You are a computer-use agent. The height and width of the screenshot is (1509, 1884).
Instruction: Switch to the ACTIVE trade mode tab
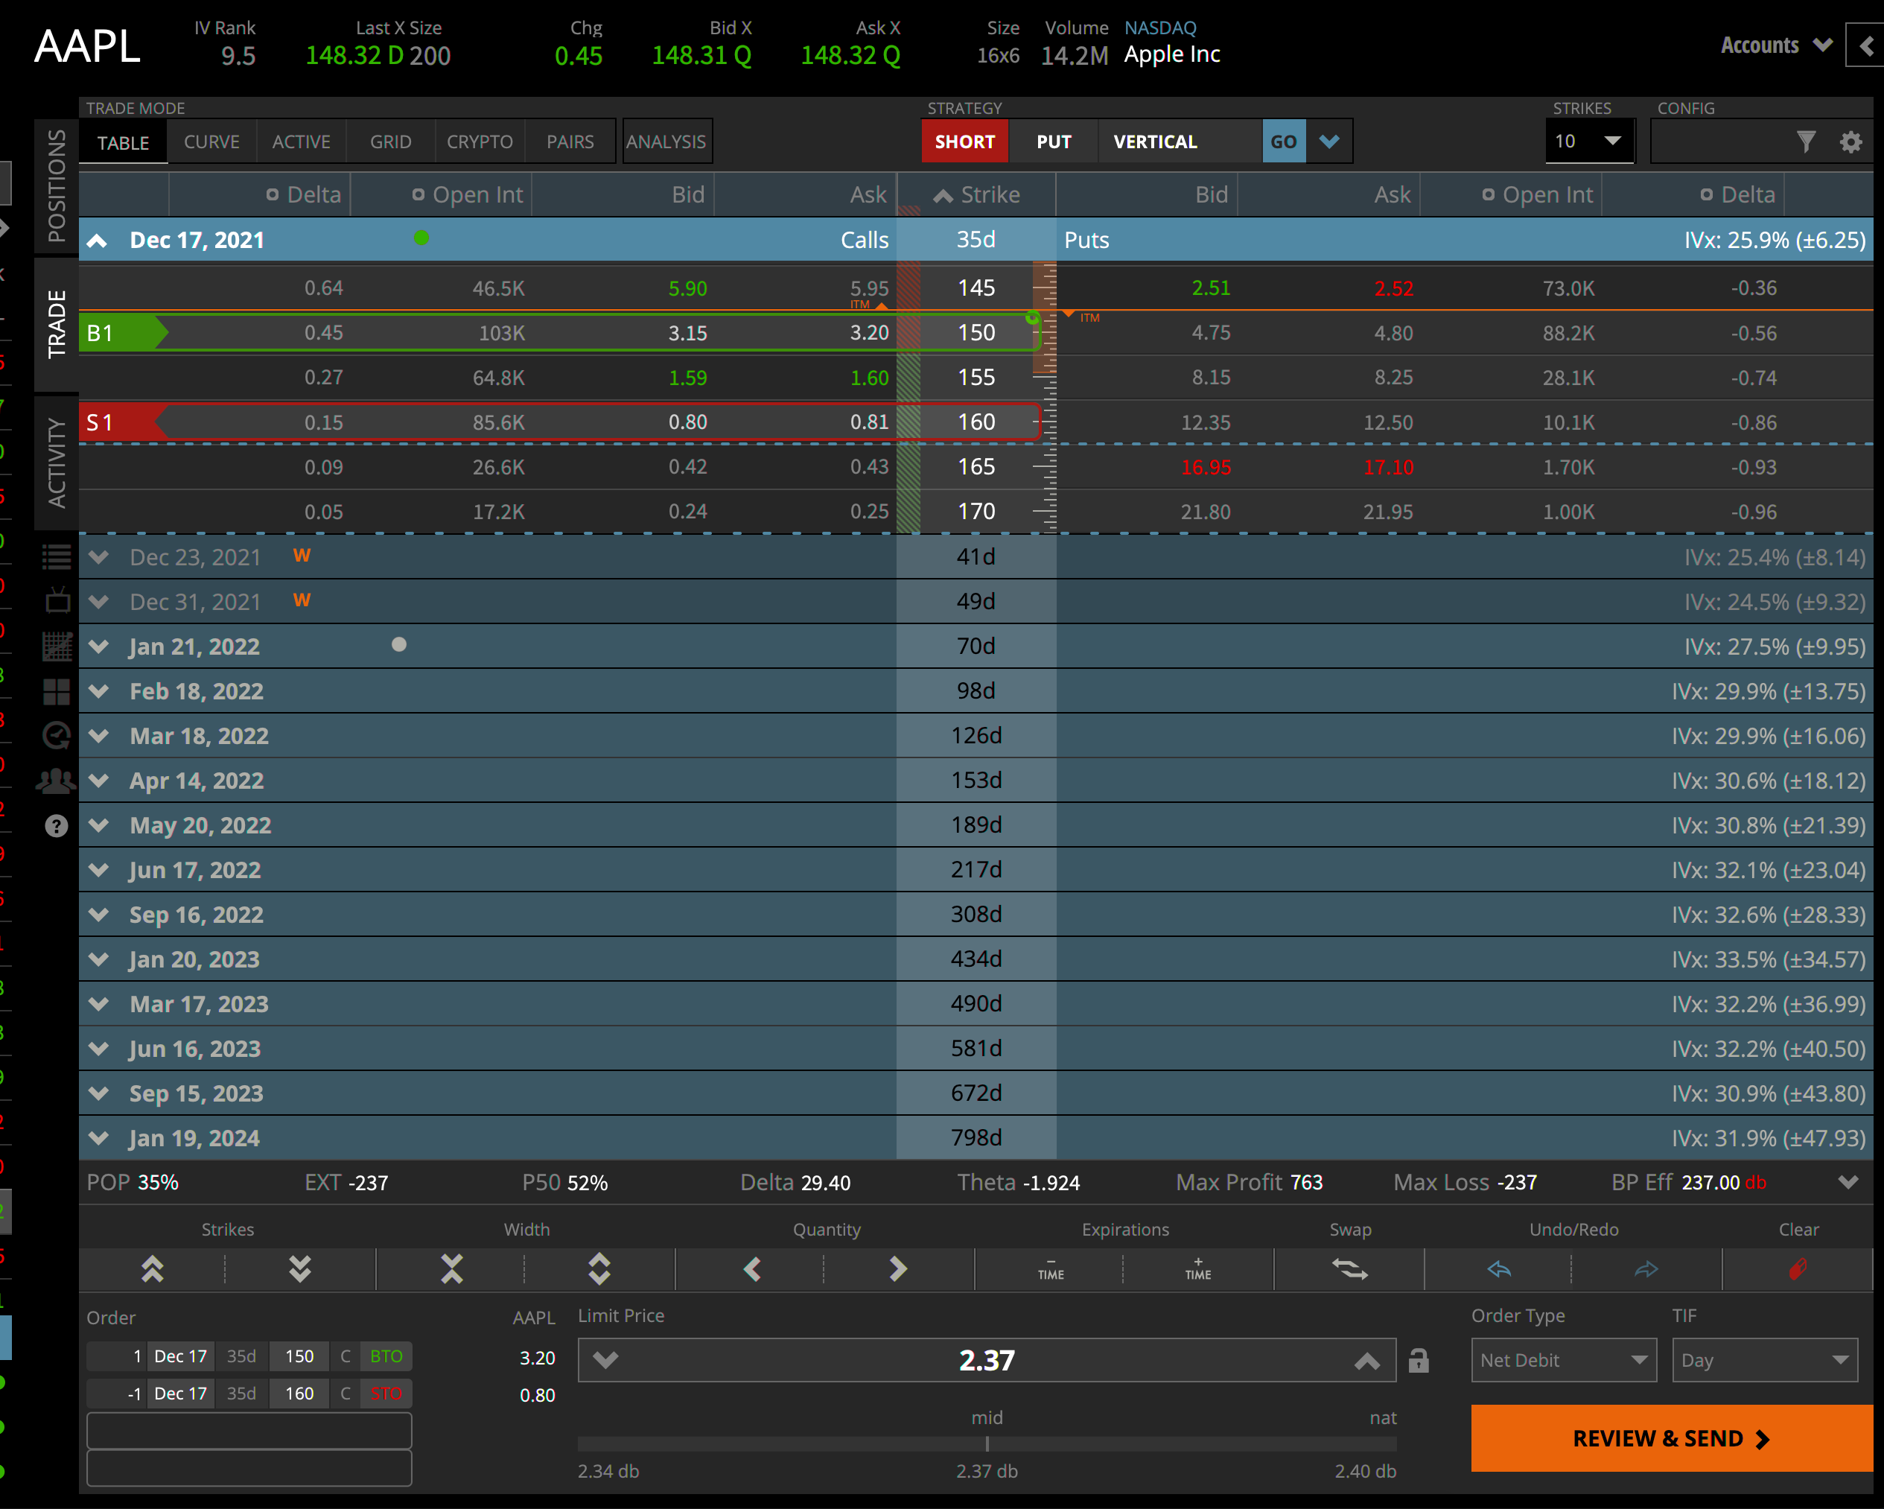pos(301,142)
